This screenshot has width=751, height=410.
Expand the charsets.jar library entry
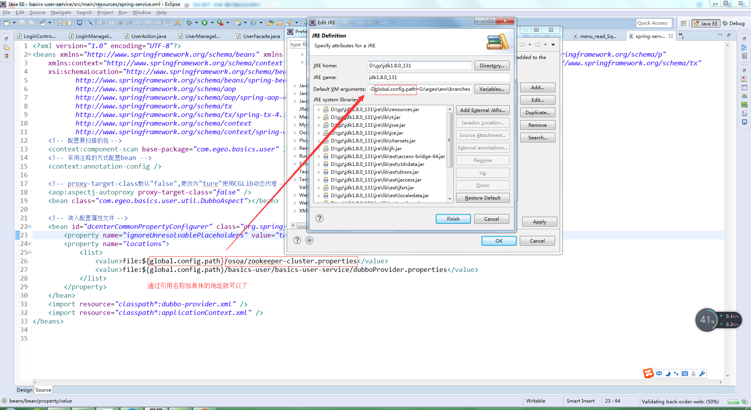coord(319,141)
